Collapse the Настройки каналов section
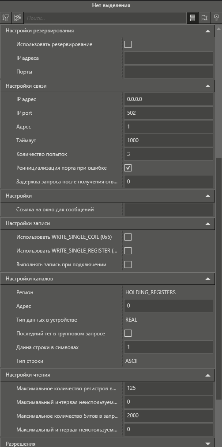Image resolution: width=222 pixels, height=447 pixels. 208,279
